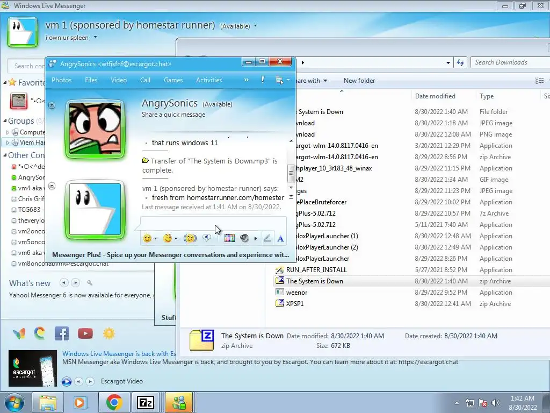Click your own ghost display picture in the chat window
Image resolution: width=550 pixels, height=413 pixels.
tap(95, 210)
